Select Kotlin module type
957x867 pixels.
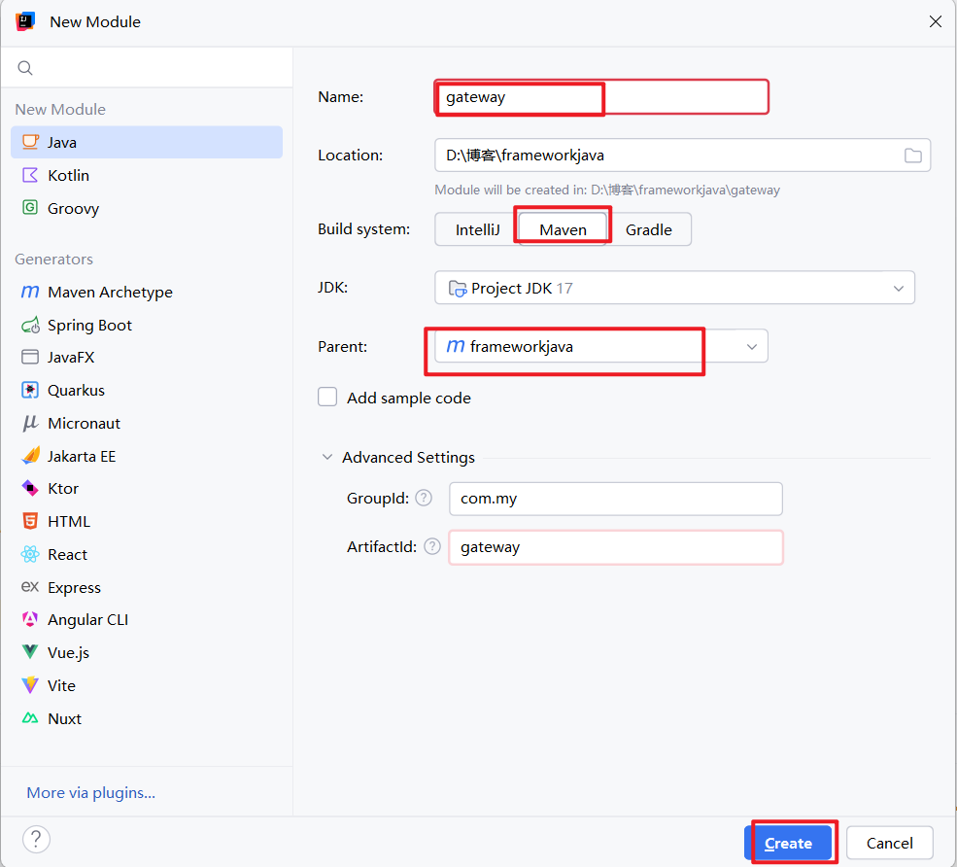tap(147, 175)
